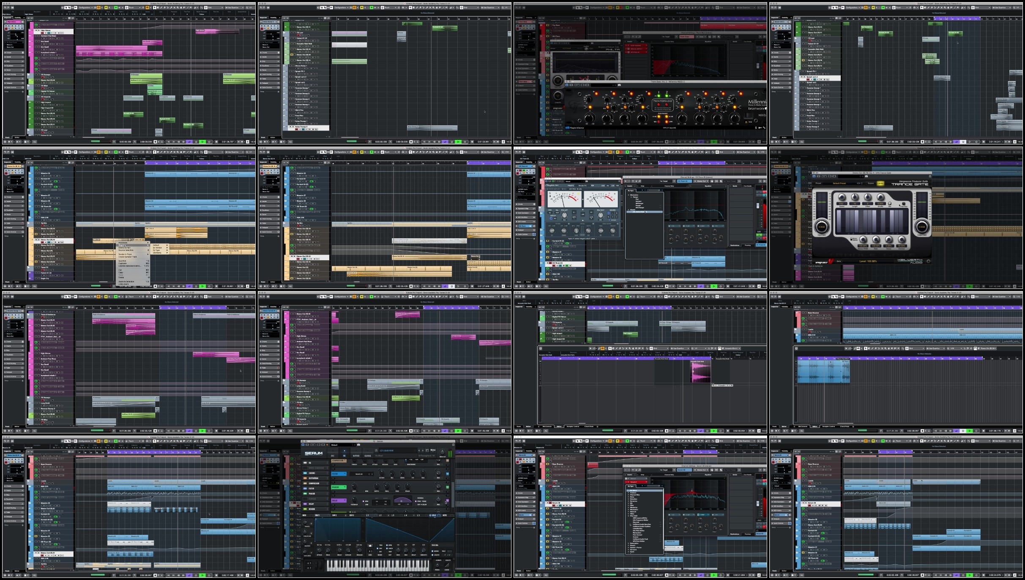Toggle Serum PHASER effect enable square
The image size is (1025, 580).
448,487
